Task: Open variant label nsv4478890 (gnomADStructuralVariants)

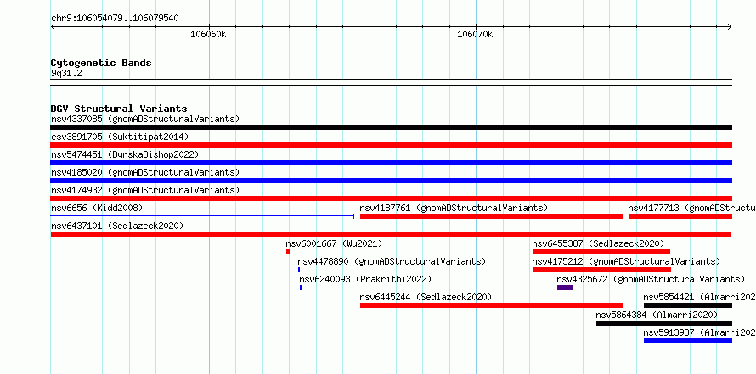Action: (392, 261)
